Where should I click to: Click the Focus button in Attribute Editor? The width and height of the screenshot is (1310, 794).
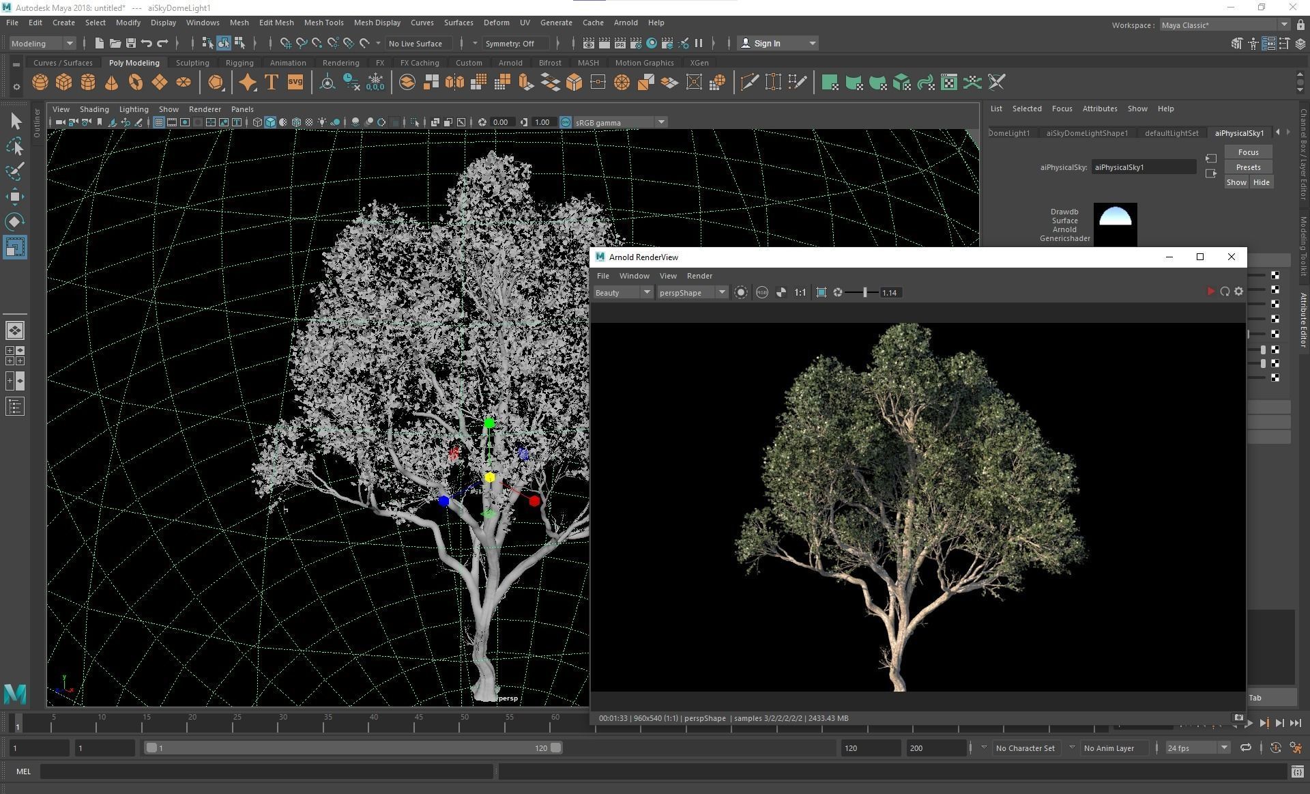pyautogui.click(x=1248, y=152)
